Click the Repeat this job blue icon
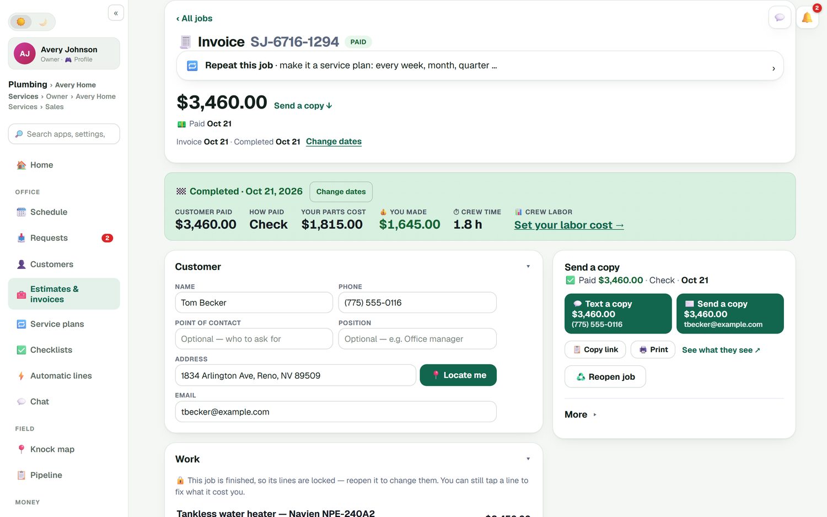 192,66
